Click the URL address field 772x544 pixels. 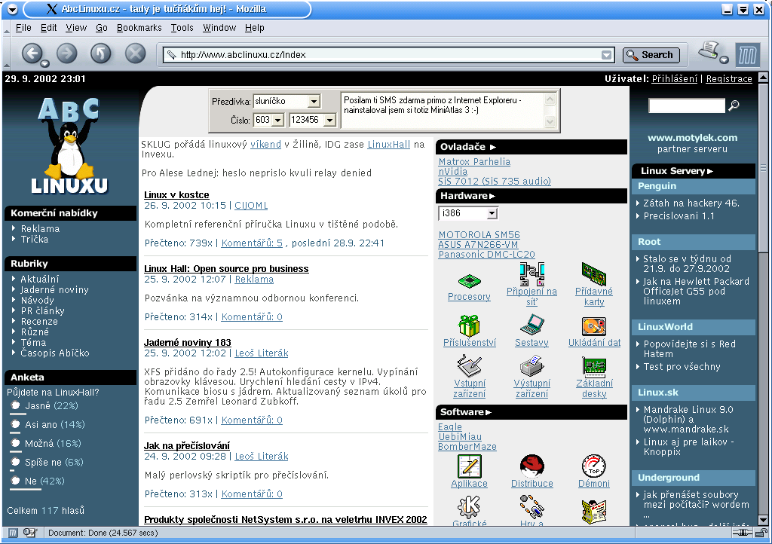coord(389,55)
